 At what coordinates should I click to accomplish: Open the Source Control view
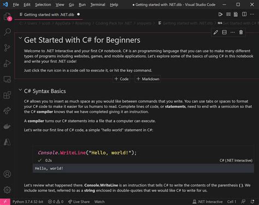(7, 47)
